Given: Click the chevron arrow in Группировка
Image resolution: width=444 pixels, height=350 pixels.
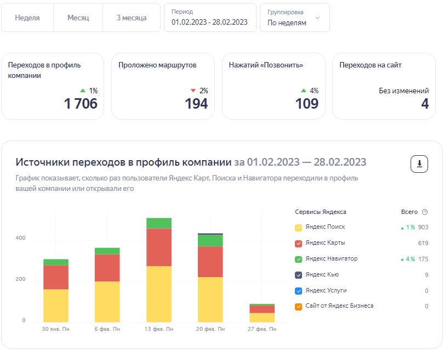Looking at the screenshot, I should 318,18.
